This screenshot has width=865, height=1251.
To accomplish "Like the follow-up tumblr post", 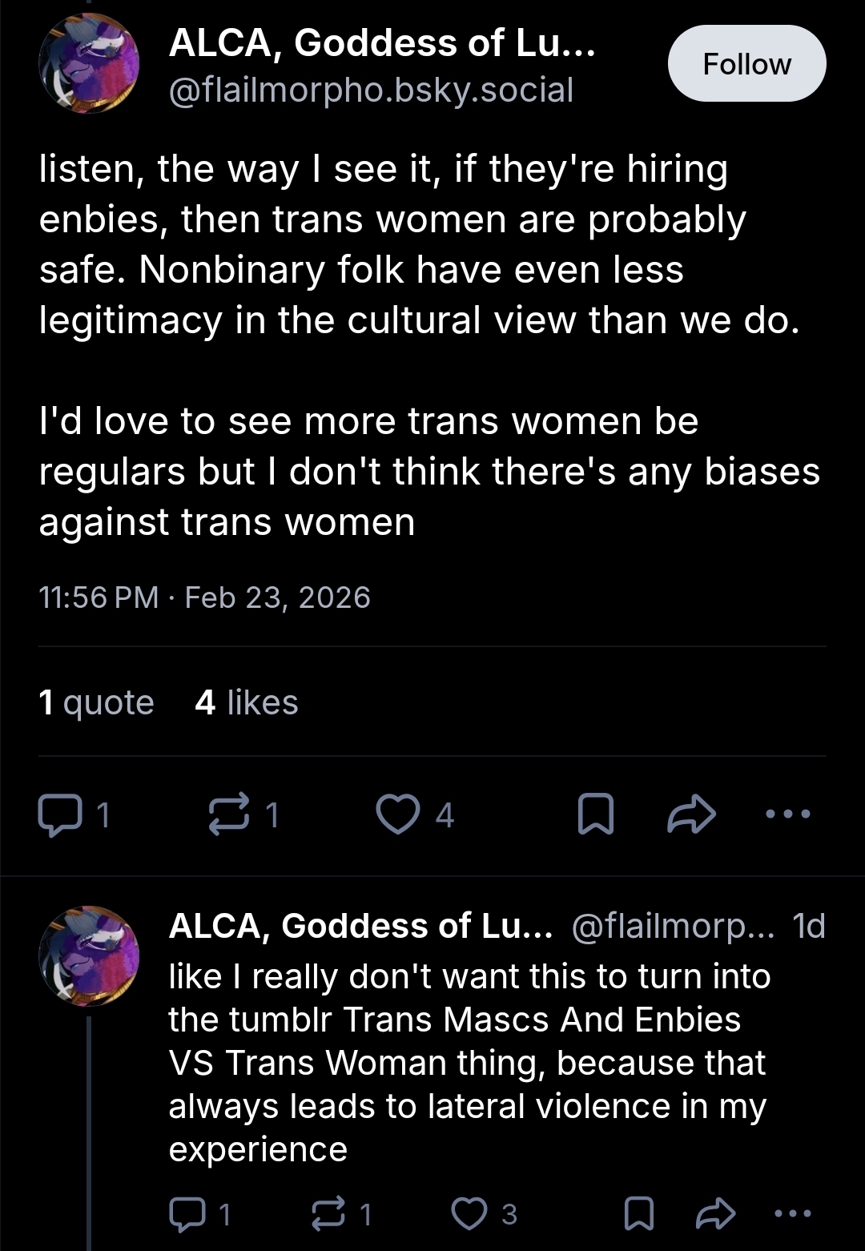I will [x=469, y=1214].
